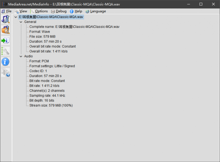Open the File menu
This screenshot has height=162, width=220.
(7, 11)
